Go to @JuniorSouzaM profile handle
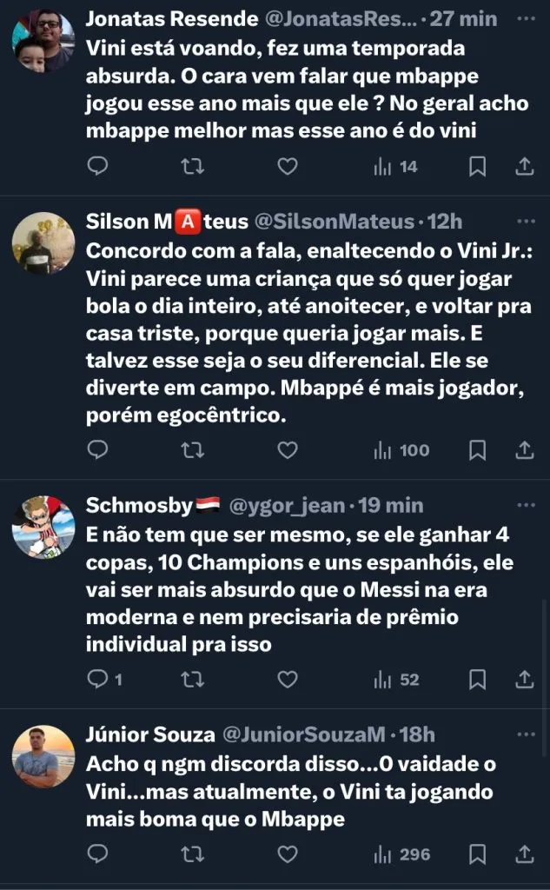Image resolution: width=550 pixels, height=890 pixels. 303,735
